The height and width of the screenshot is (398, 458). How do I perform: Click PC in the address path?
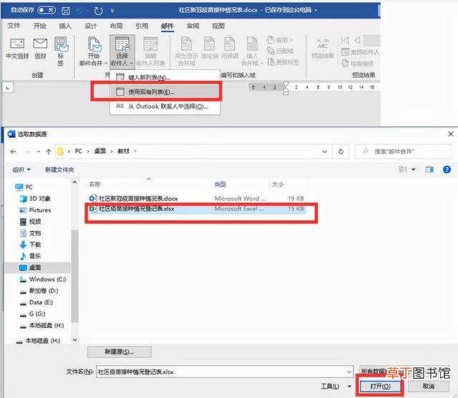[x=78, y=151]
